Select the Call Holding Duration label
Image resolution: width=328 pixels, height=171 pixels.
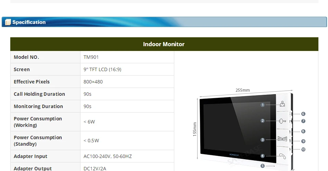(x=39, y=94)
